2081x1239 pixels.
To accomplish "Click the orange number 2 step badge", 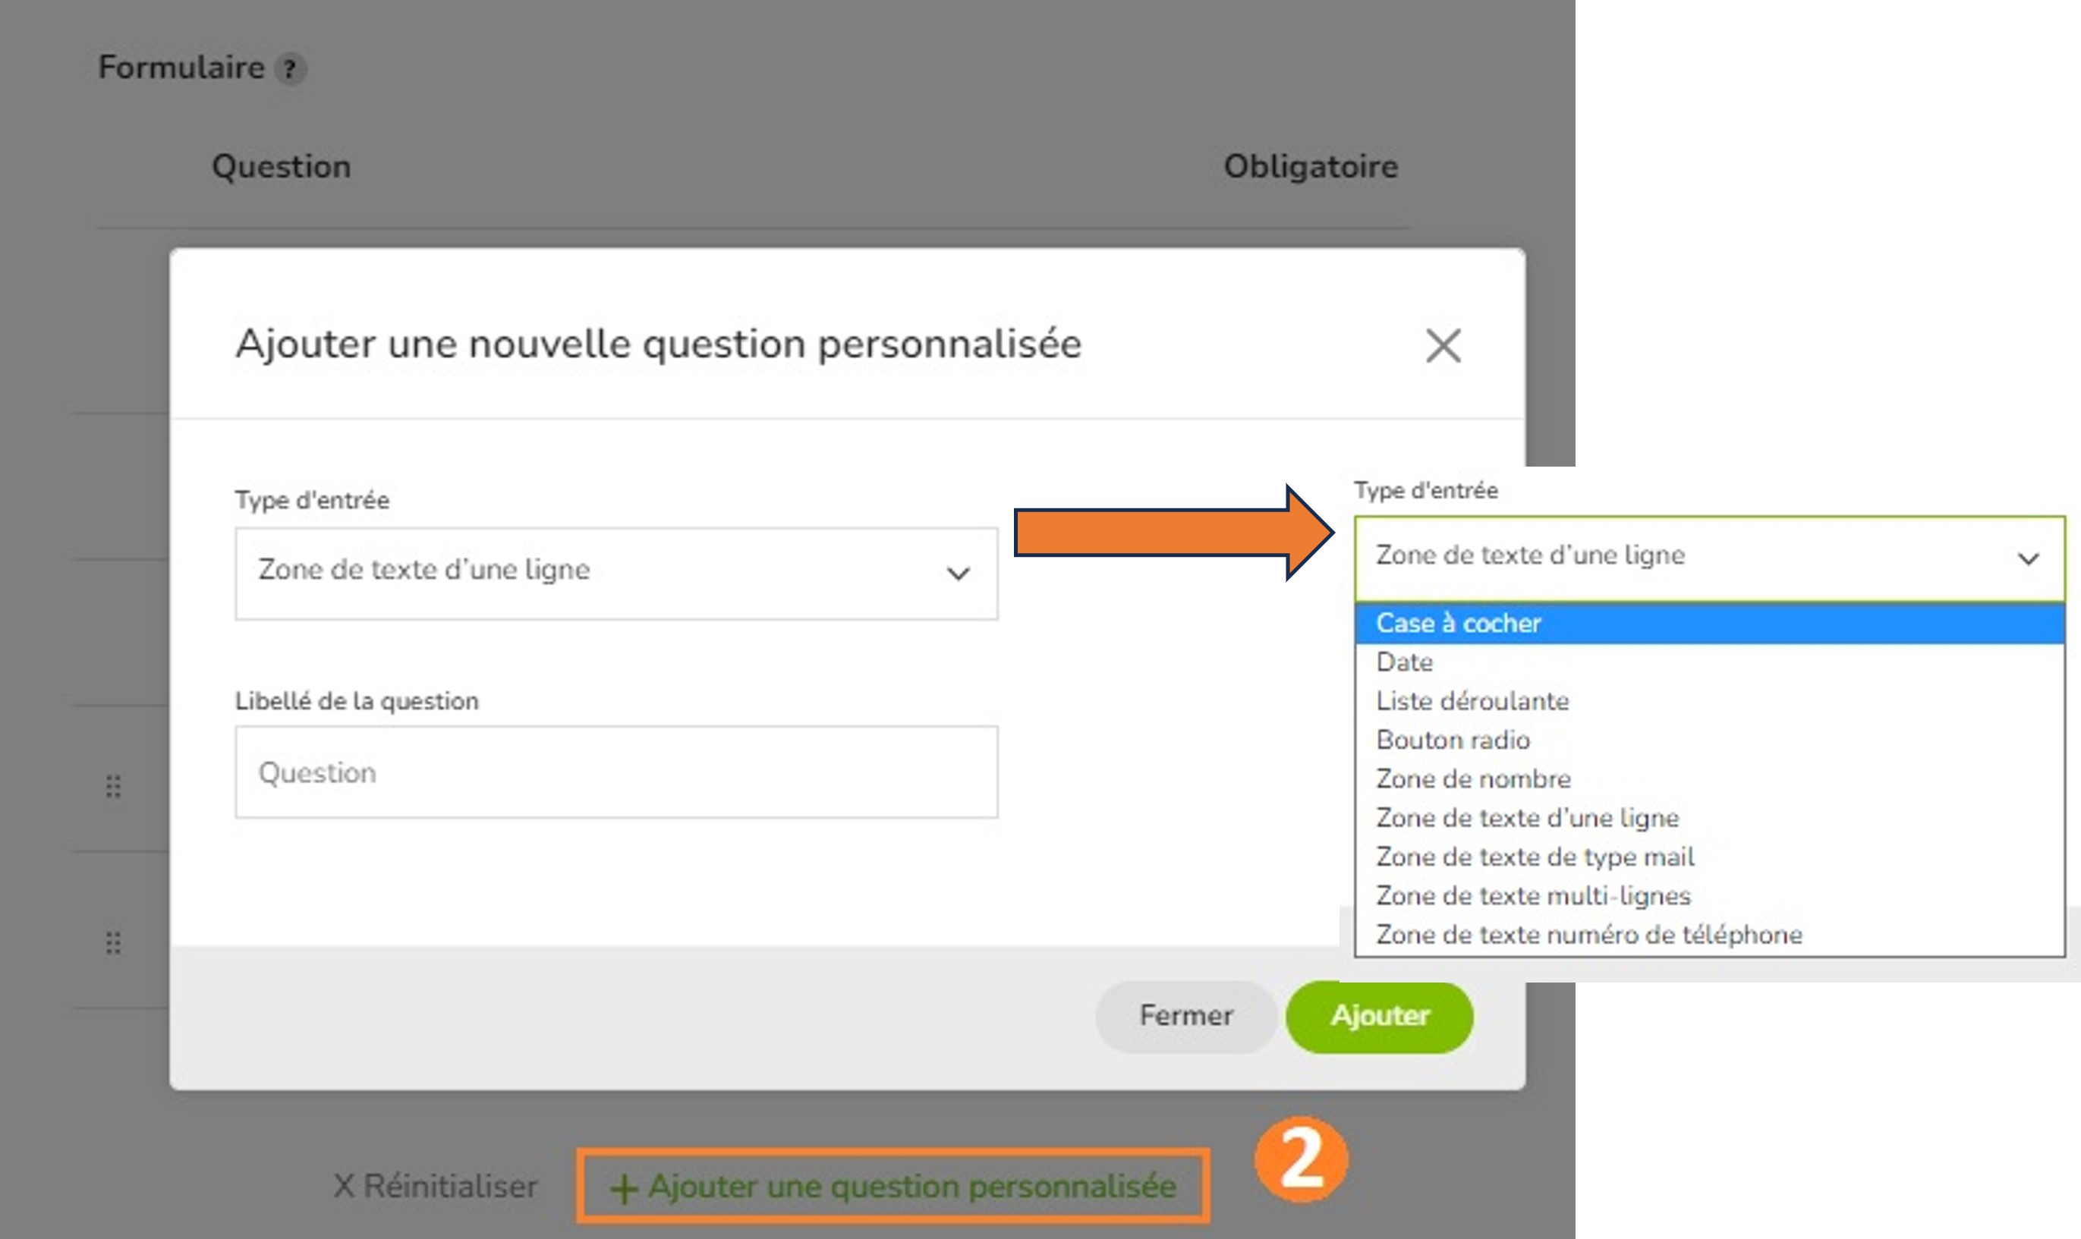I will click(x=1301, y=1159).
